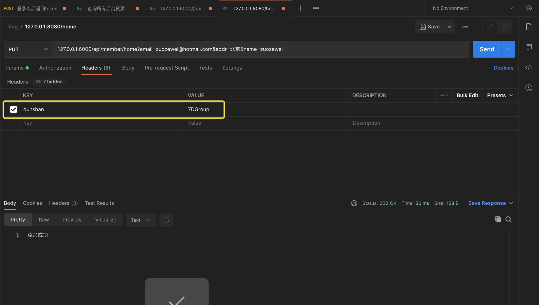Click the empty Description input field
The image size is (539, 305).
433,123
